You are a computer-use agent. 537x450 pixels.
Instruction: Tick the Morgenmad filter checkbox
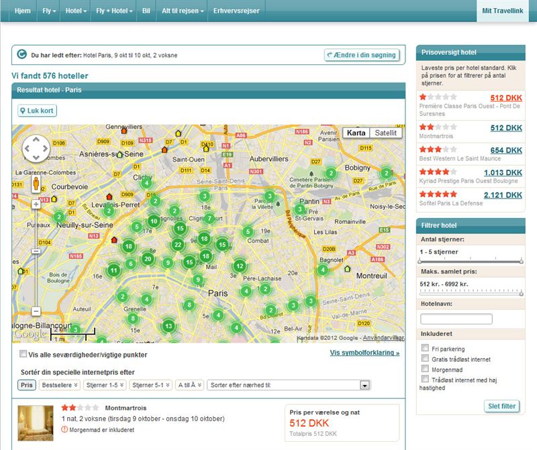click(x=425, y=368)
